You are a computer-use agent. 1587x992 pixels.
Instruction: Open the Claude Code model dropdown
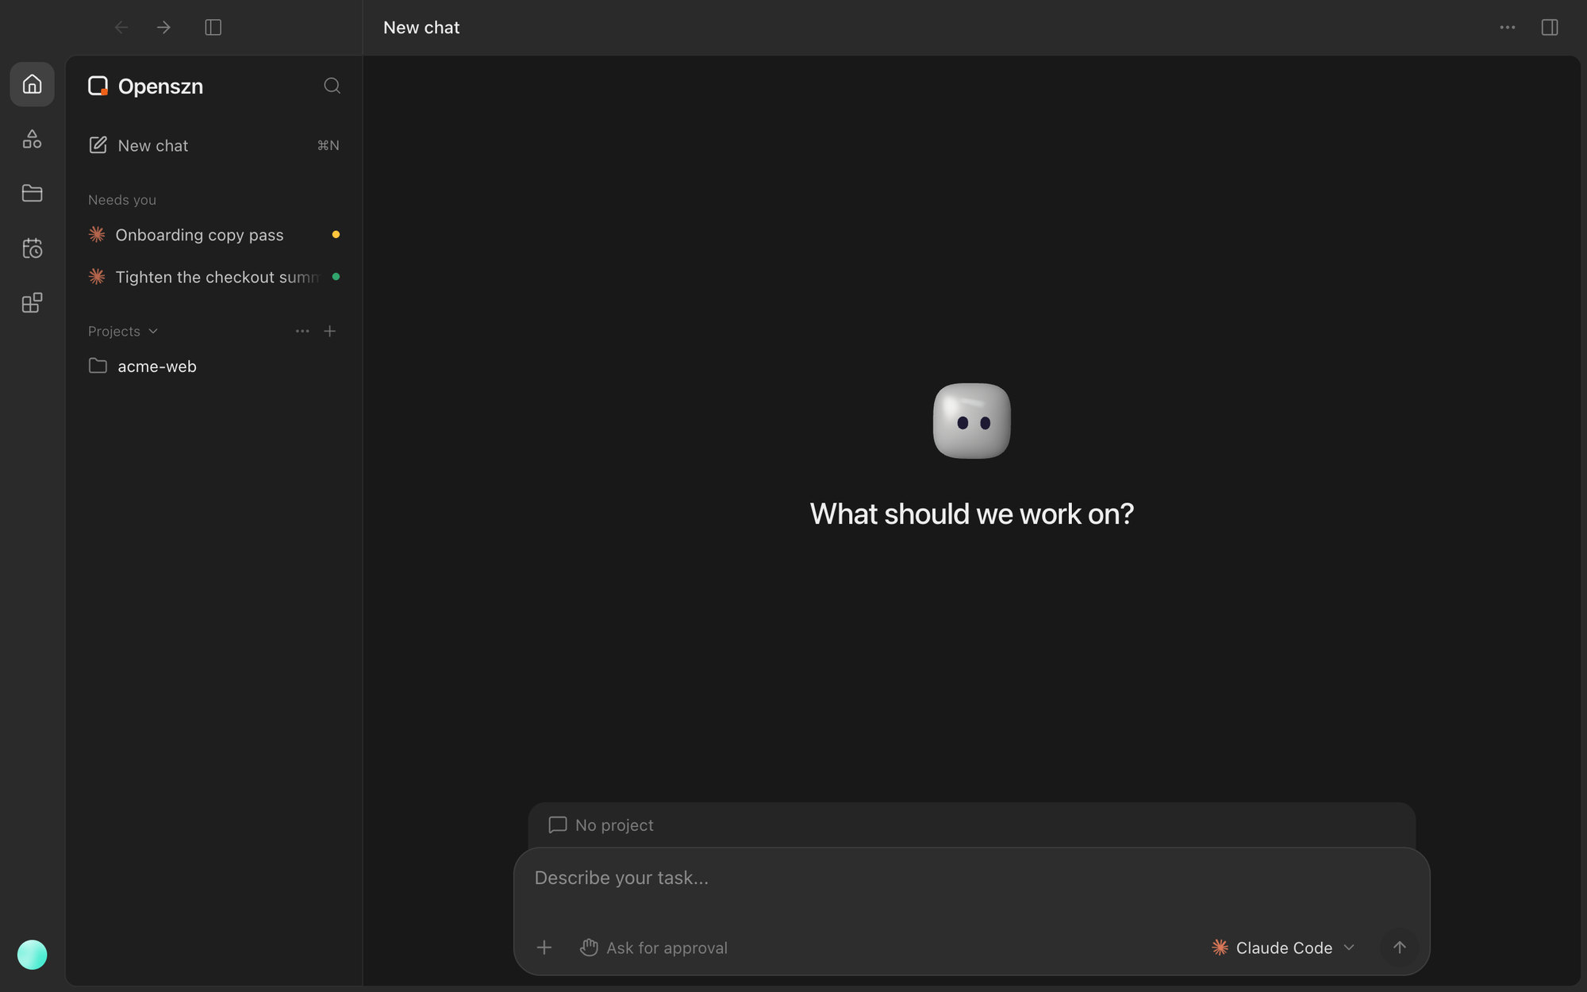[x=1283, y=948]
